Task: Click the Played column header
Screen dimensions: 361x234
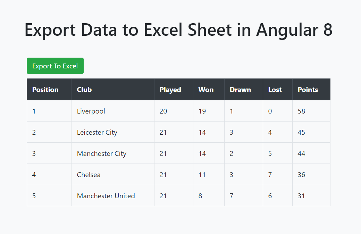Action: pos(170,89)
